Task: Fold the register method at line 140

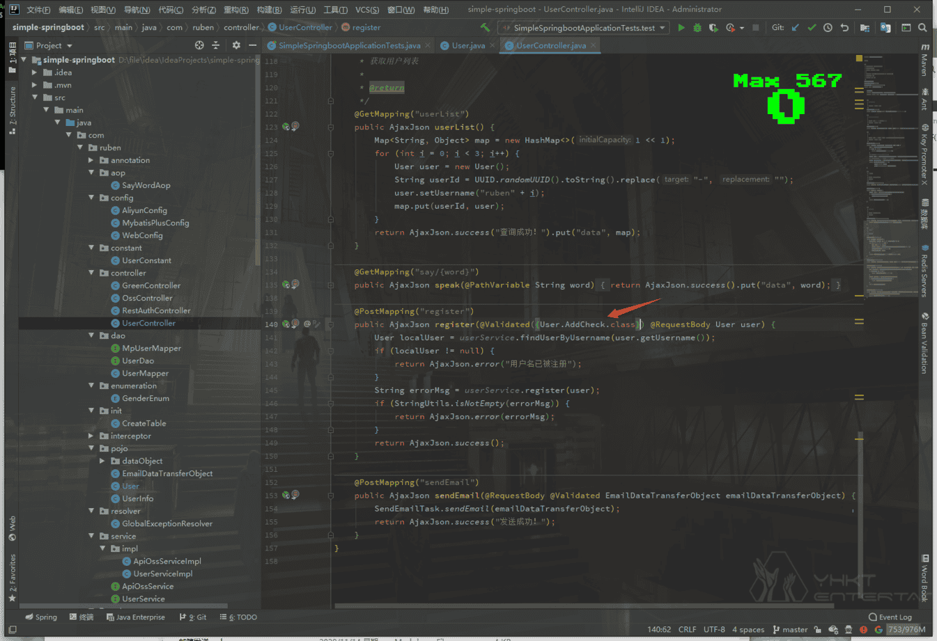Action: [x=331, y=324]
